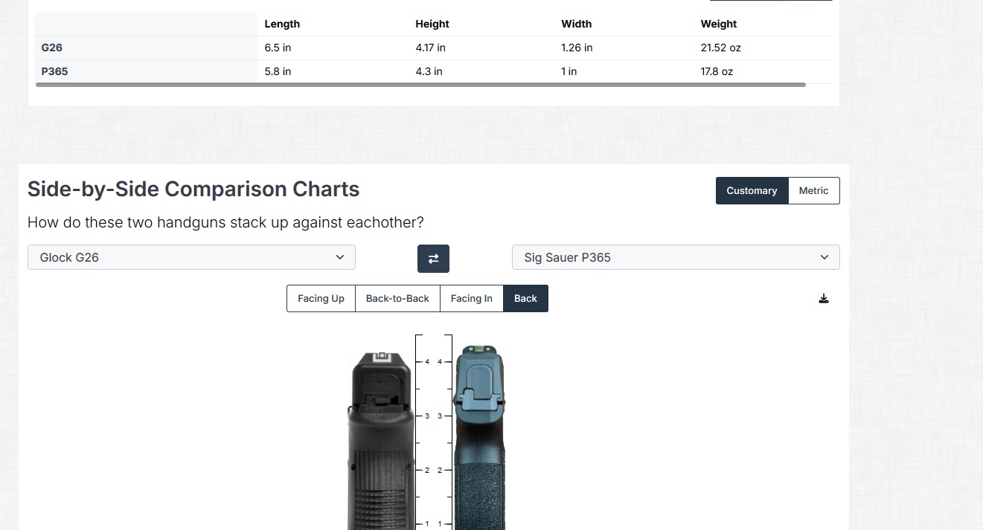Click the Length column header
The width and height of the screenshot is (983, 530).
282,24
